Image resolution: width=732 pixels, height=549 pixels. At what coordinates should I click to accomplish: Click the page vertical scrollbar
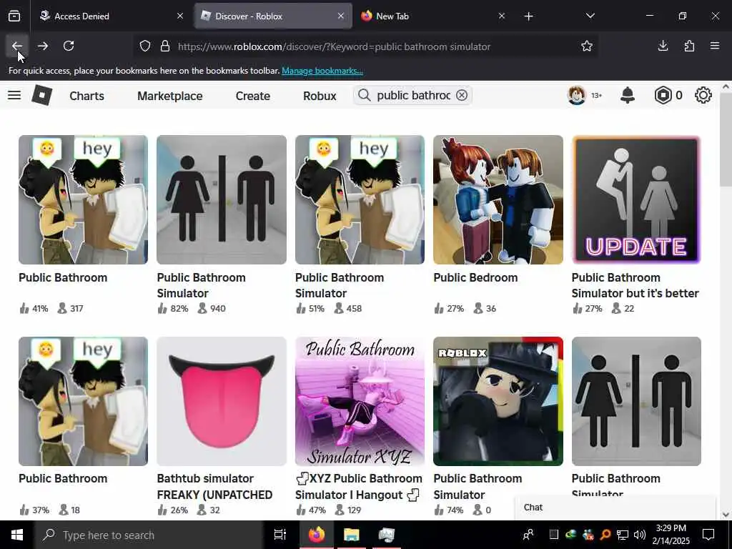[725, 140]
